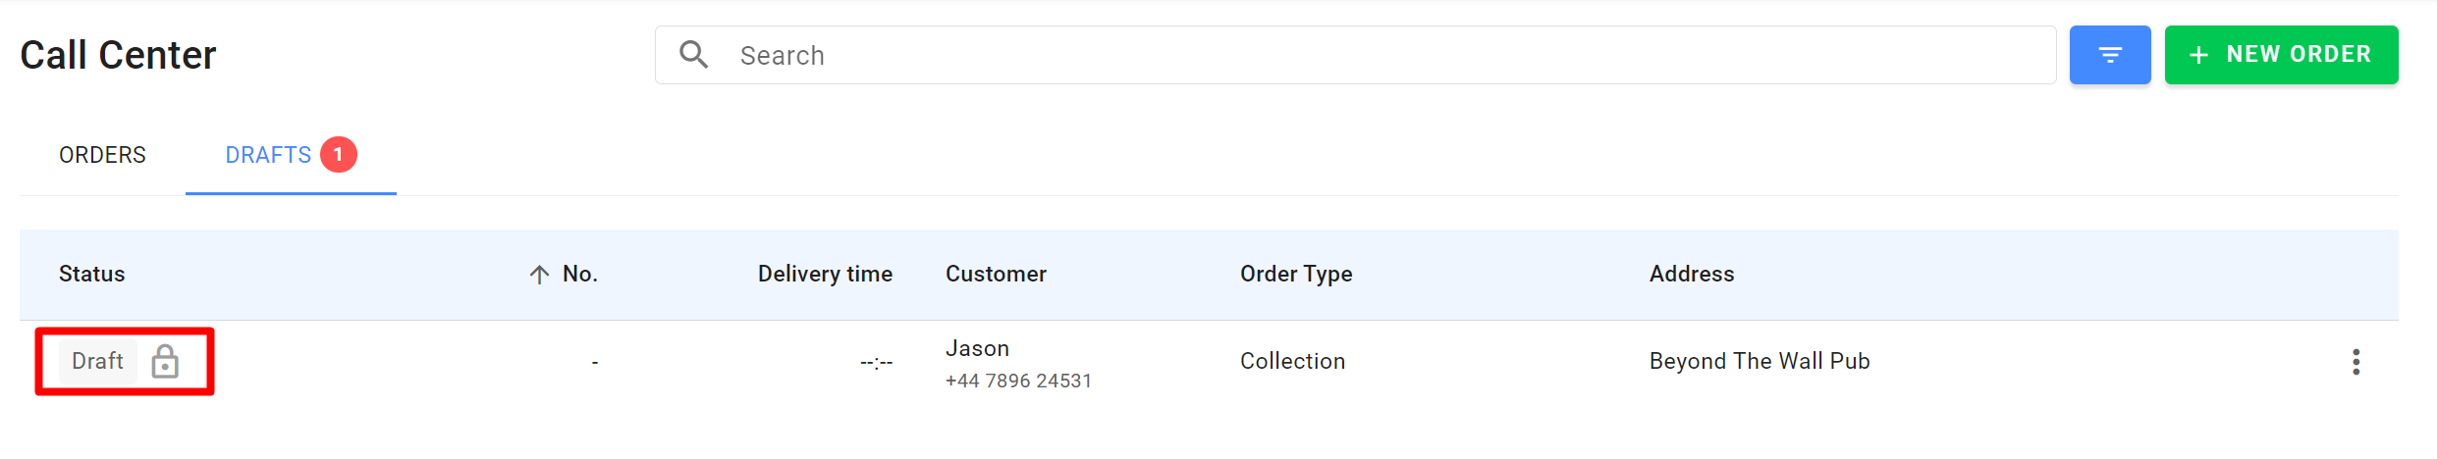Screen dimensions: 2437x459
Task: Open the blue filter options button
Action: pyautogui.click(x=2109, y=55)
